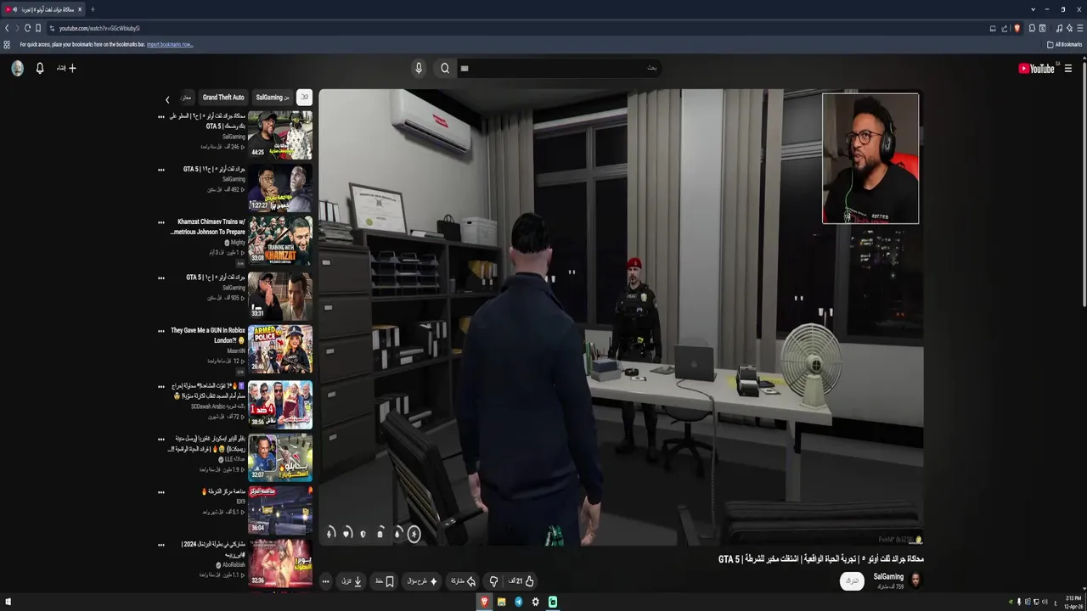
Task: Open Brave browser from the taskbar
Action: 485,602
